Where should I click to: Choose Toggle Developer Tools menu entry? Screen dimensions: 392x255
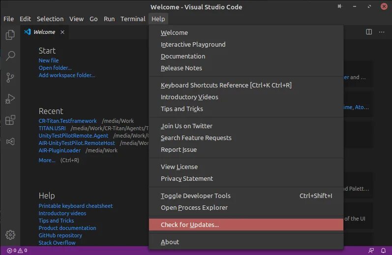pyautogui.click(x=196, y=196)
